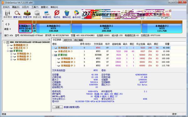
Task: Select 本地磁盘(C:) in the left tree
Action: (20, 45)
